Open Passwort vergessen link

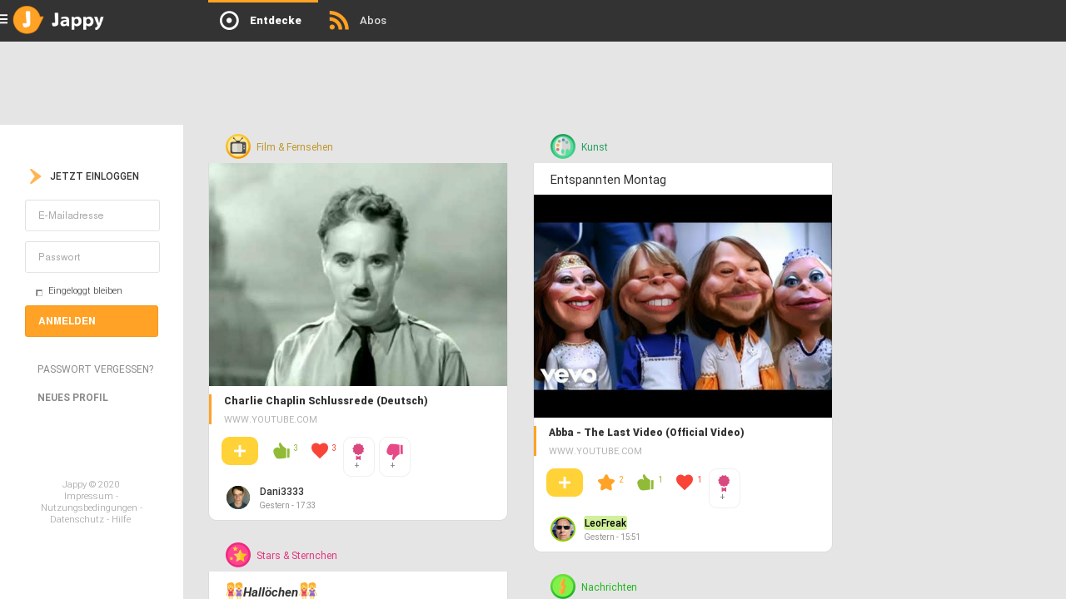click(x=96, y=369)
